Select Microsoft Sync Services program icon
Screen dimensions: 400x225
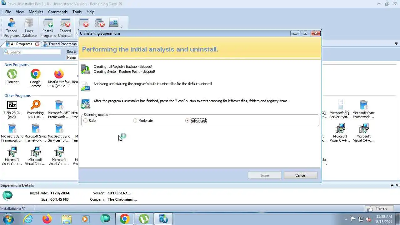(59, 133)
